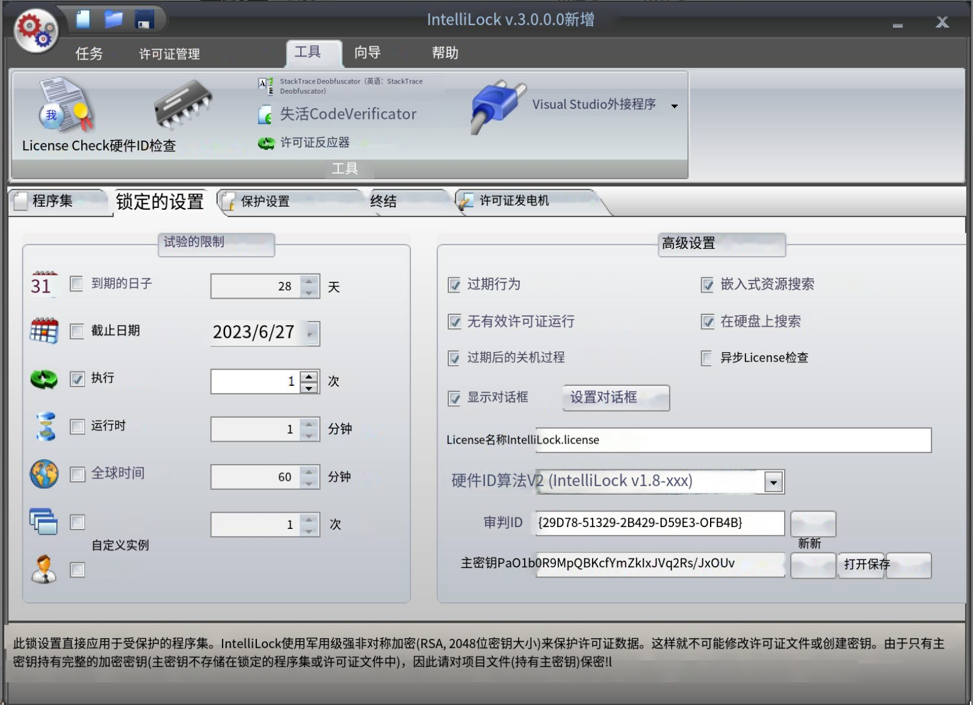Image resolution: width=973 pixels, height=705 pixels.
Task: Adjust the 自定义实例 count stepper
Action: (309, 524)
